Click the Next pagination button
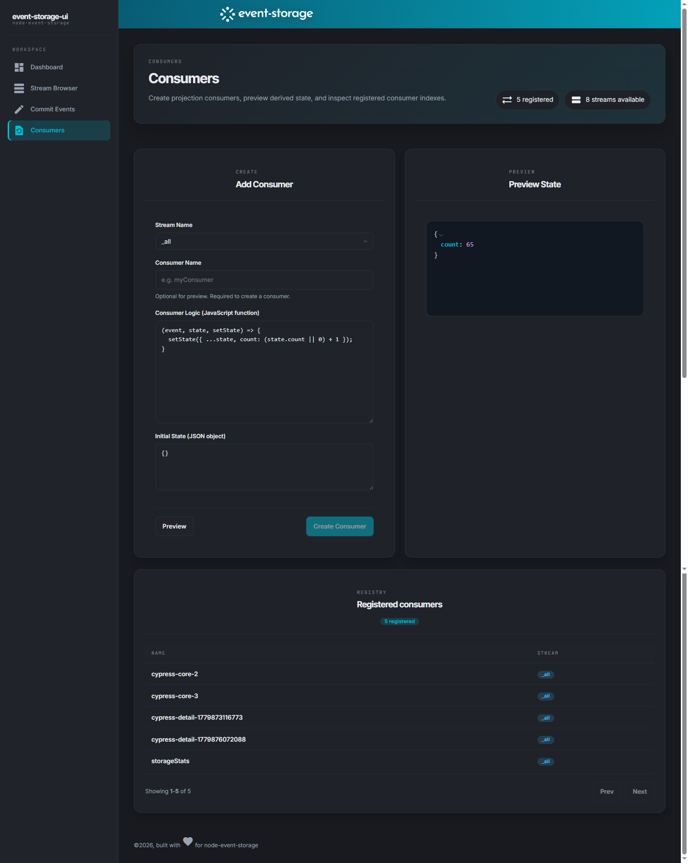This screenshot has width=688, height=863. 640,792
